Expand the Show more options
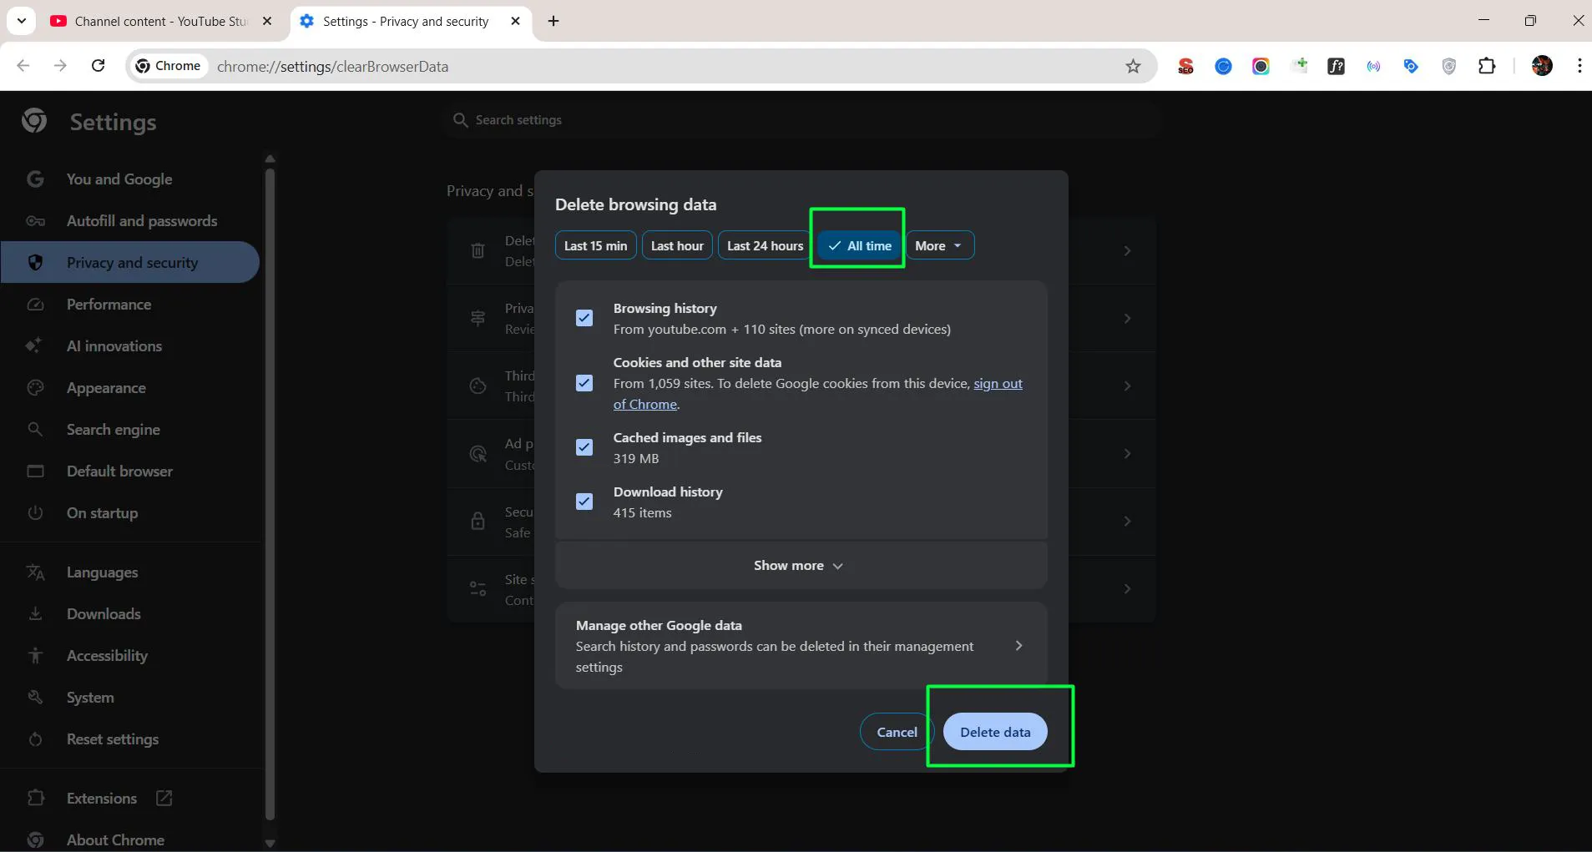The width and height of the screenshot is (1592, 852). point(798,565)
